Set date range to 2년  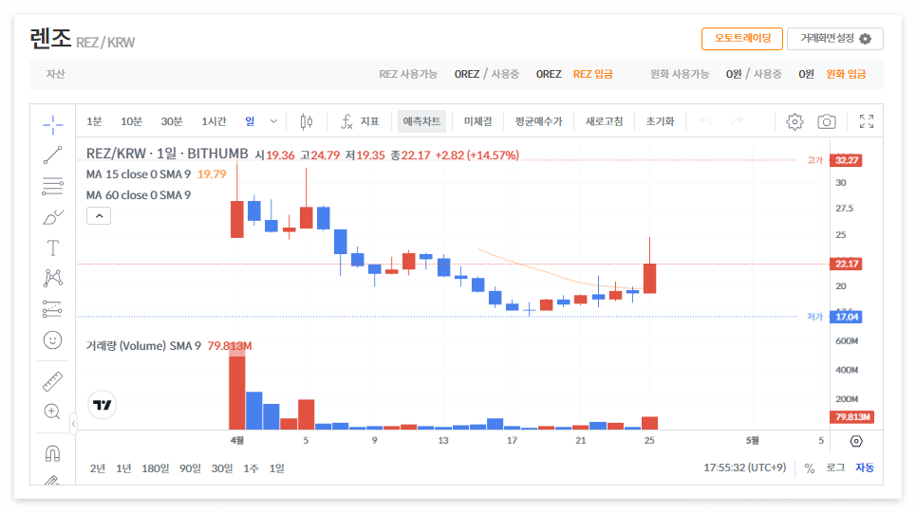click(x=98, y=468)
